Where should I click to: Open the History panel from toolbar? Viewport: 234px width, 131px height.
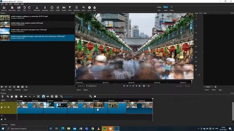pyautogui.click(x=83, y=8)
